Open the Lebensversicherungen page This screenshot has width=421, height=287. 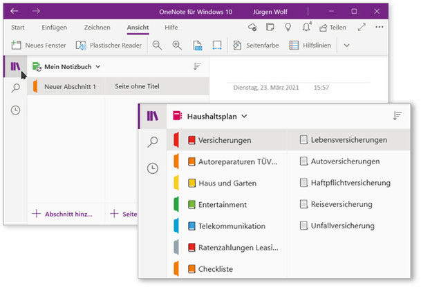[348, 139]
